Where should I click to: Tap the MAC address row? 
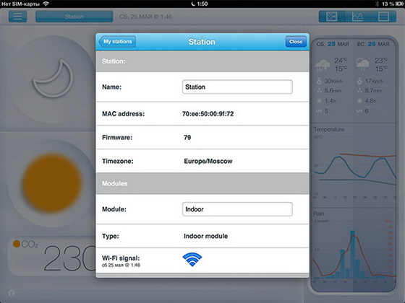(x=202, y=114)
